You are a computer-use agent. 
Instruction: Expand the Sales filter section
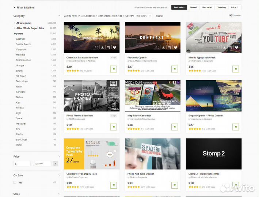[59, 194]
